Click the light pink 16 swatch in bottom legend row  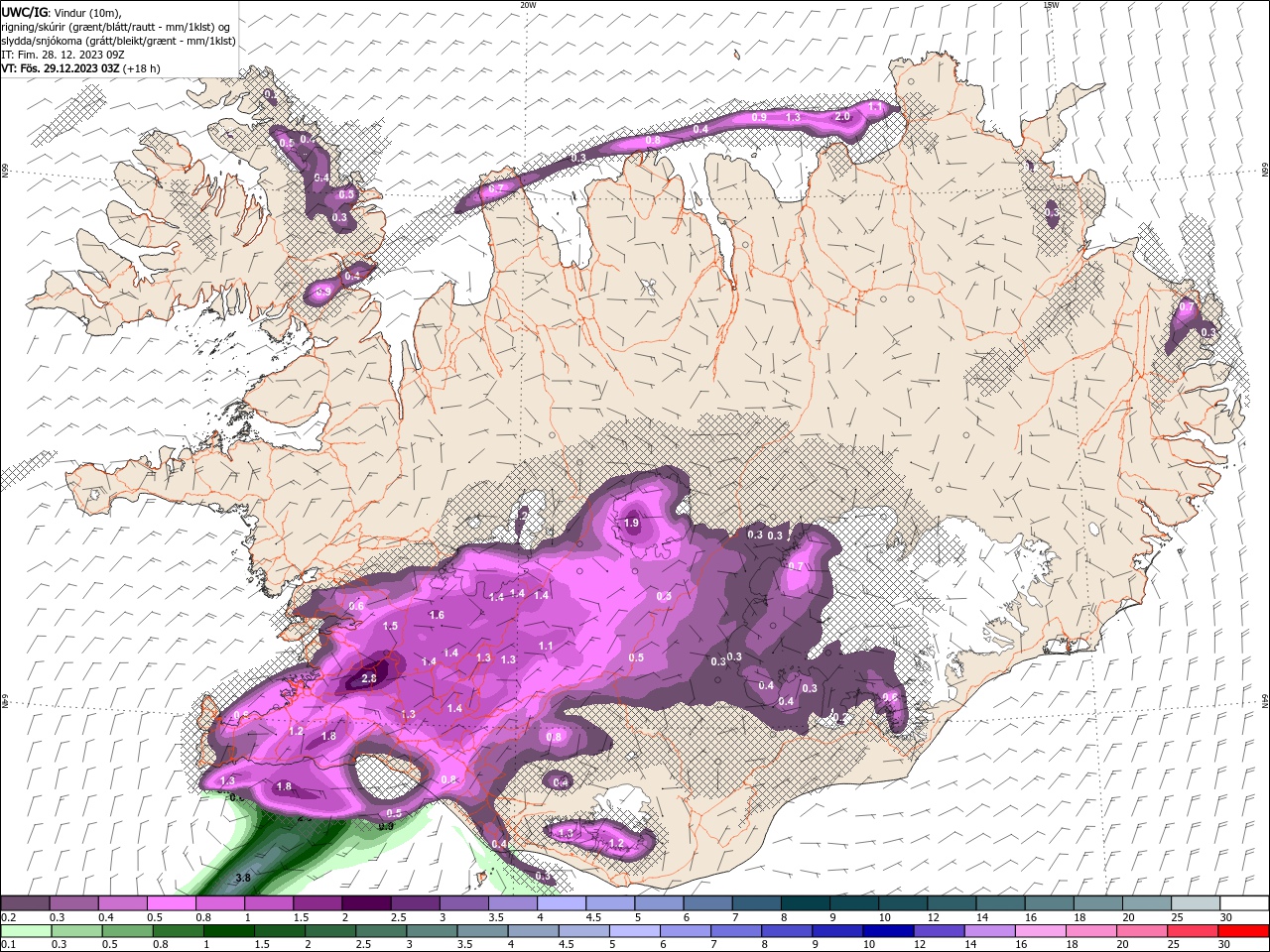(x=1040, y=931)
